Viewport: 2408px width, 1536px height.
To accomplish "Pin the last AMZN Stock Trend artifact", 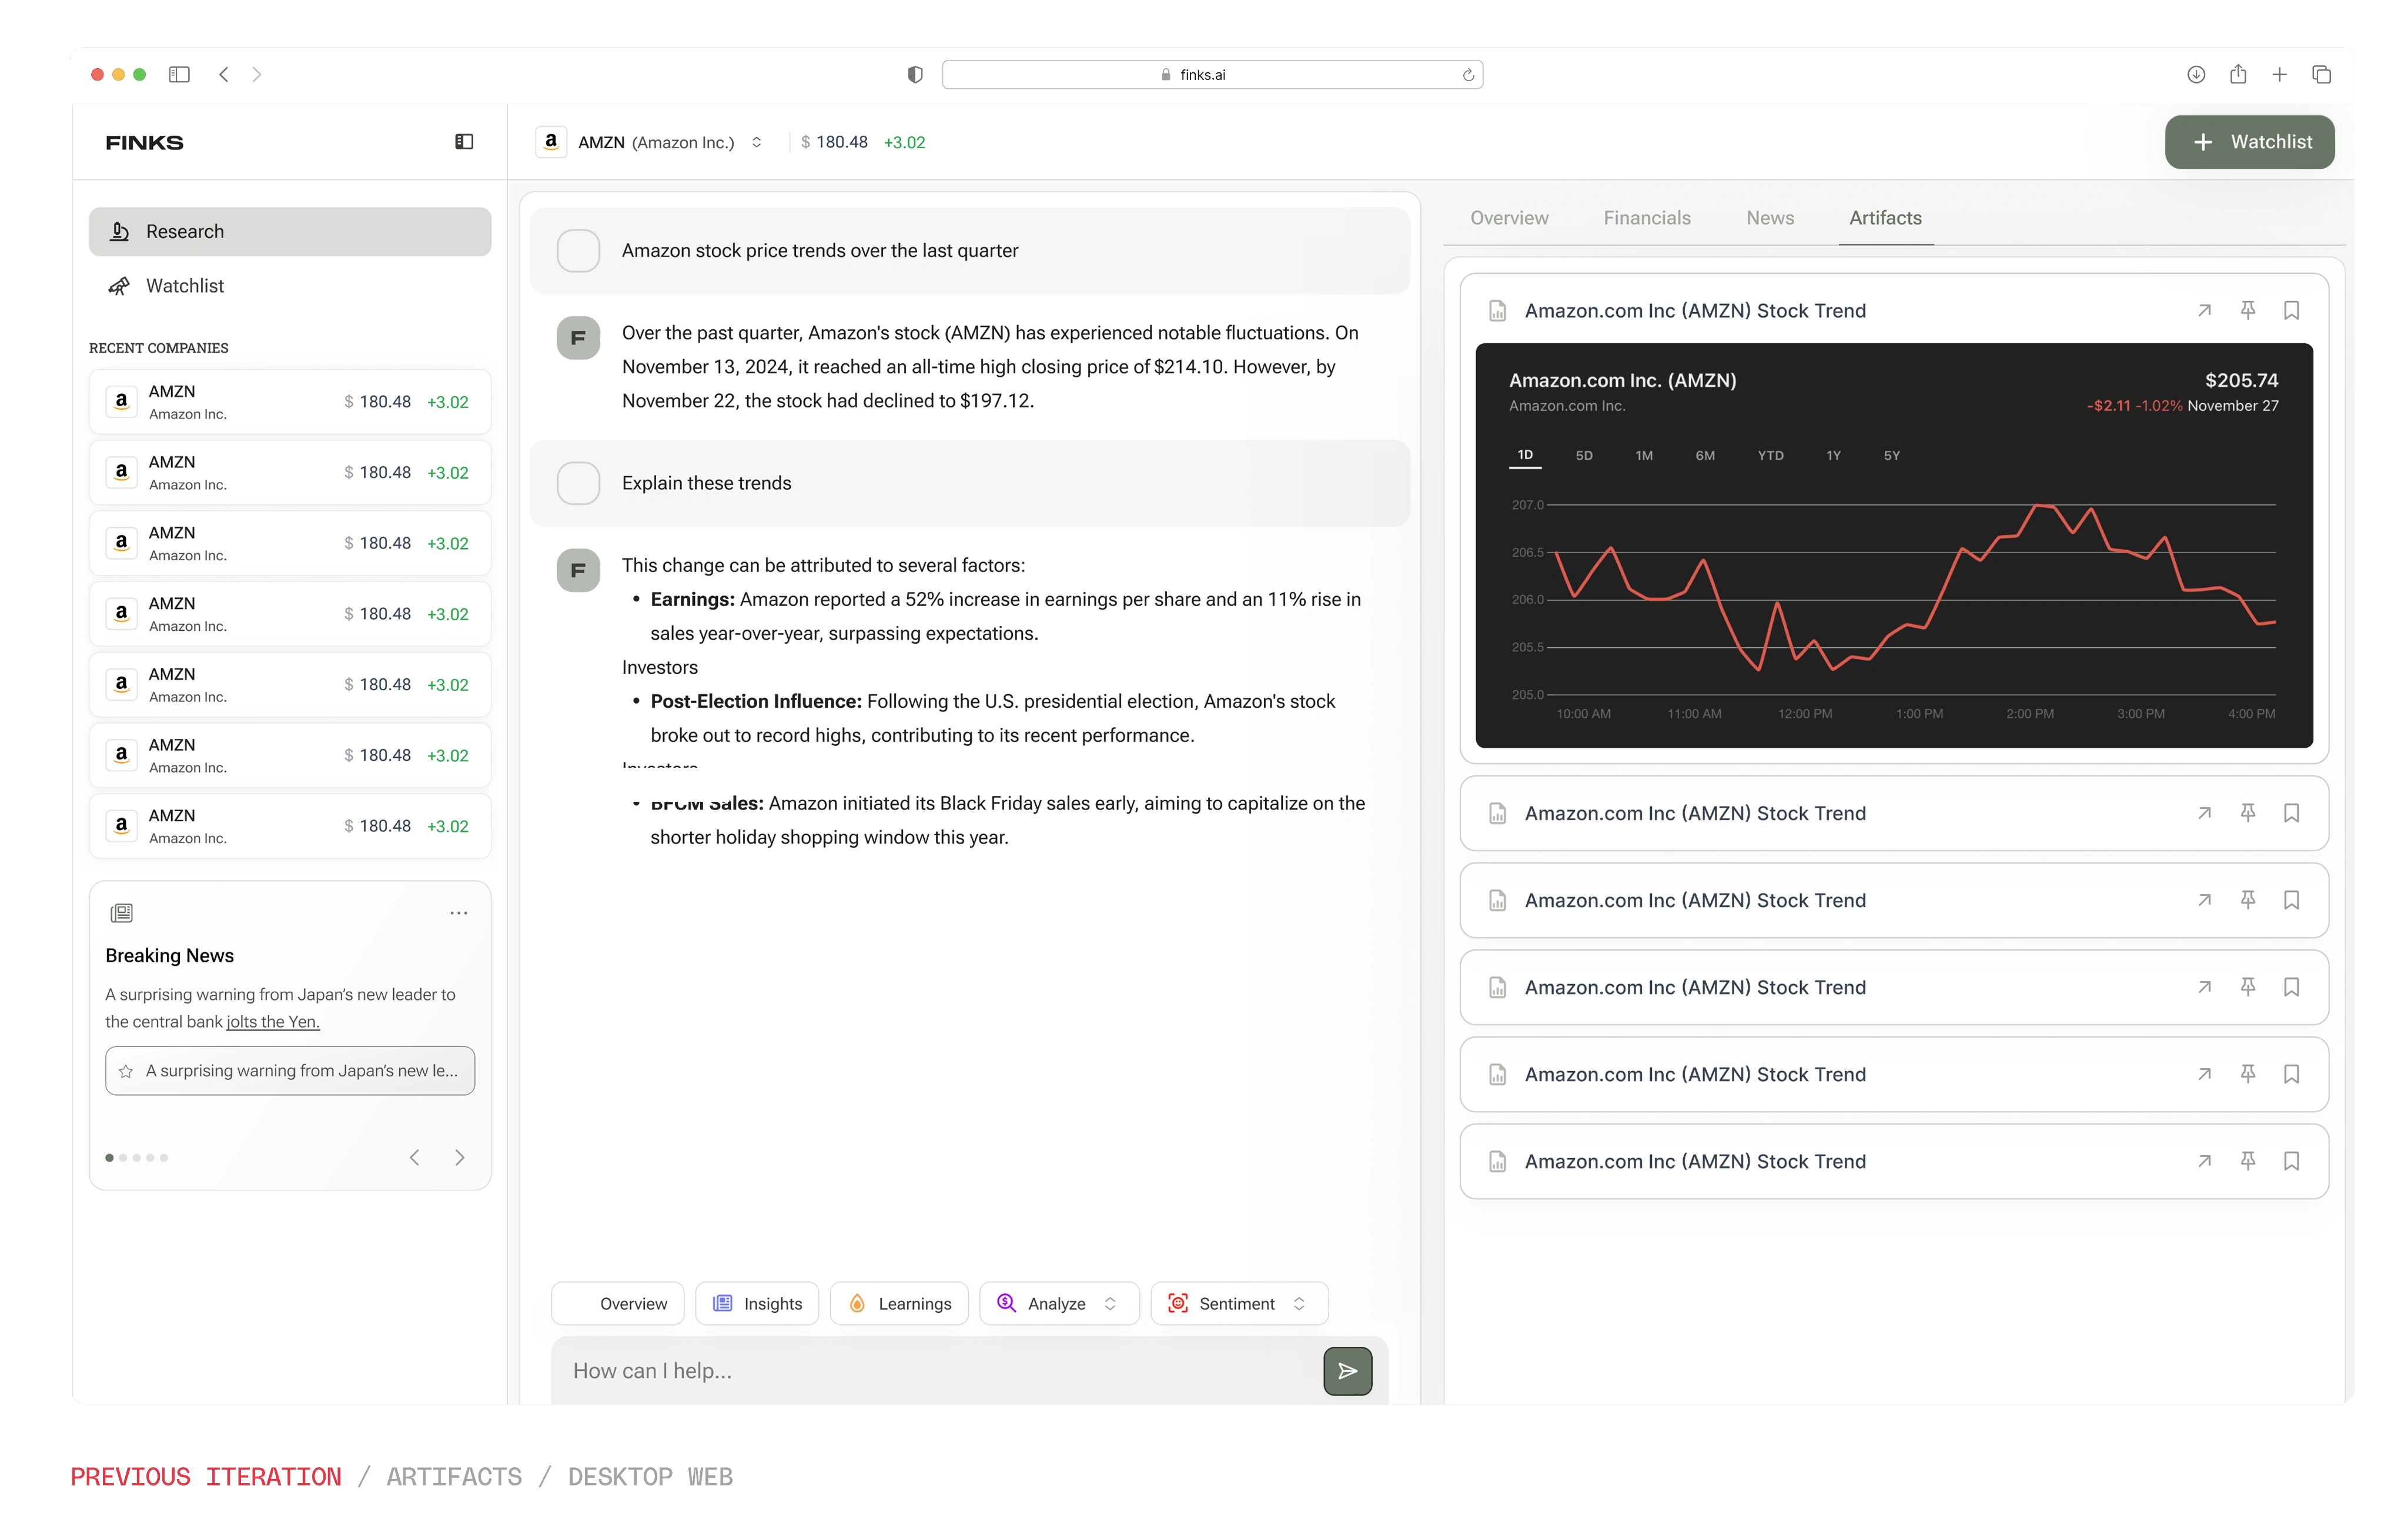I will (x=2247, y=1161).
